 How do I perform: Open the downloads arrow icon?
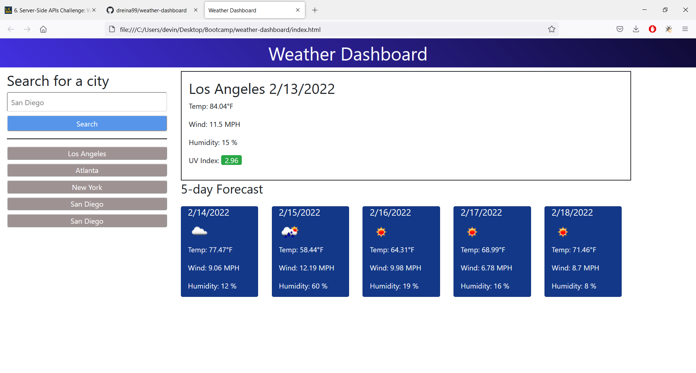pyautogui.click(x=636, y=29)
